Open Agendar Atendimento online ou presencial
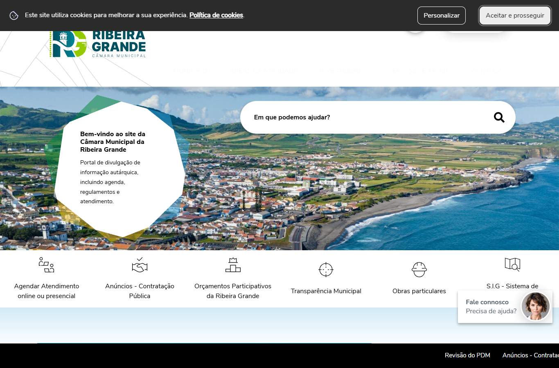This screenshot has width=559, height=368. click(x=47, y=291)
